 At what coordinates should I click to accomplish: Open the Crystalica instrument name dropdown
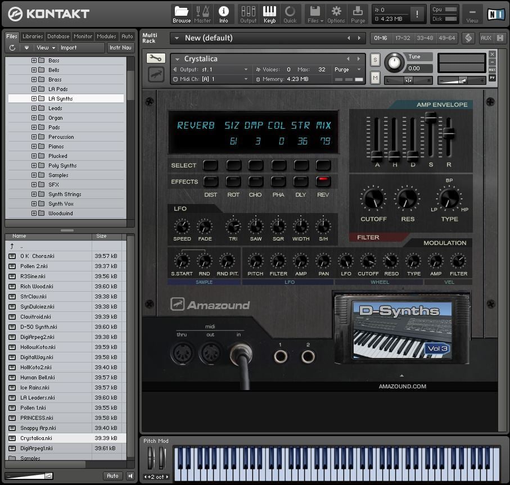[x=177, y=59]
